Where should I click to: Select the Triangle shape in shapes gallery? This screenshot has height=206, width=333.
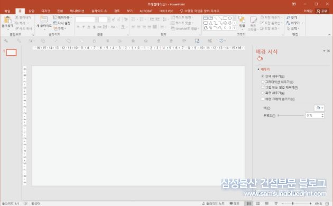[x=210, y=23]
